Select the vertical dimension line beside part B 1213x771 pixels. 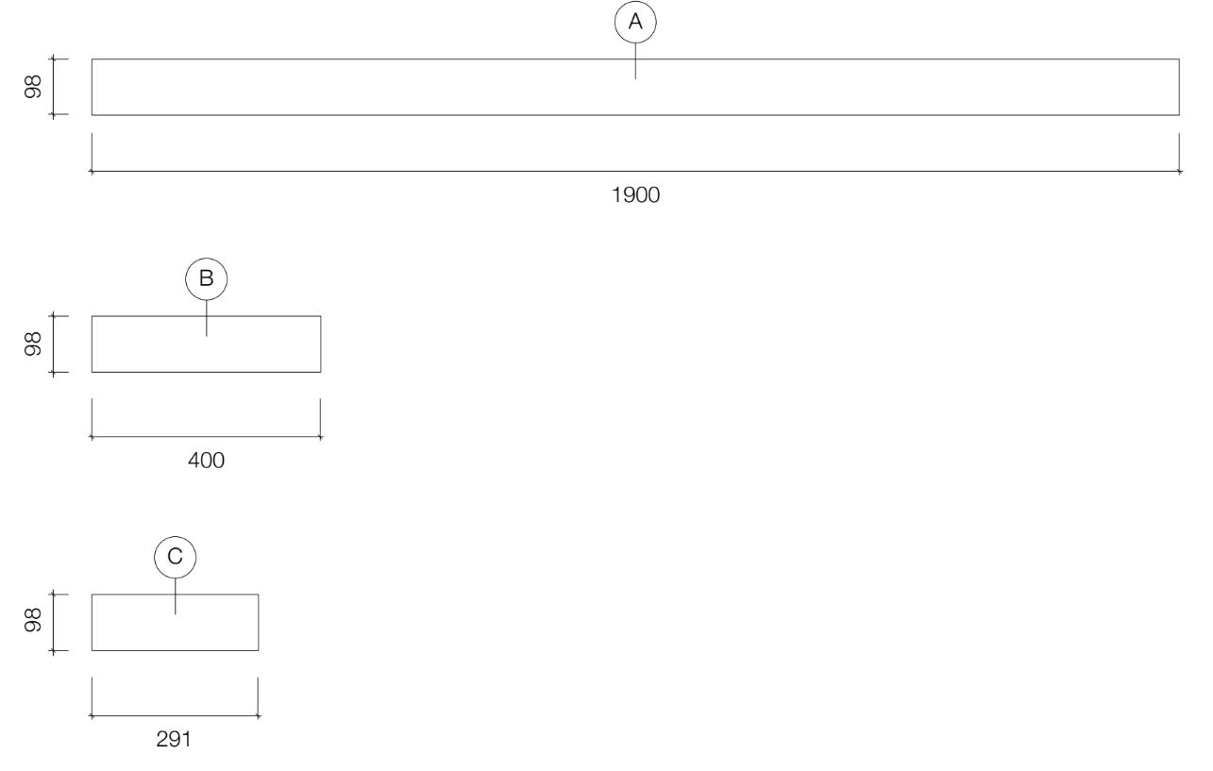55,344
